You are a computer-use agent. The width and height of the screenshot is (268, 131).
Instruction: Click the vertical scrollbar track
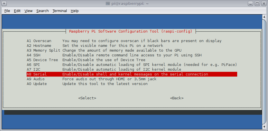(x=264, y=72)
